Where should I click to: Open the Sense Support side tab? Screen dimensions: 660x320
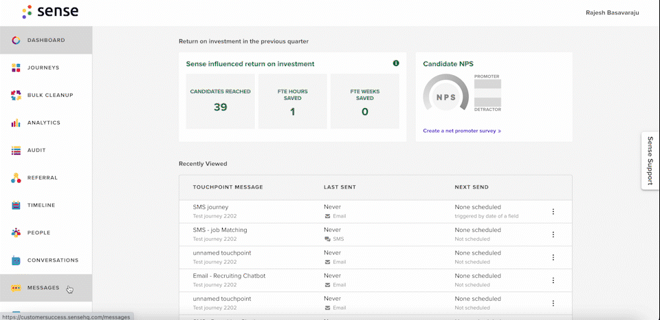click(x=650, y=161)
